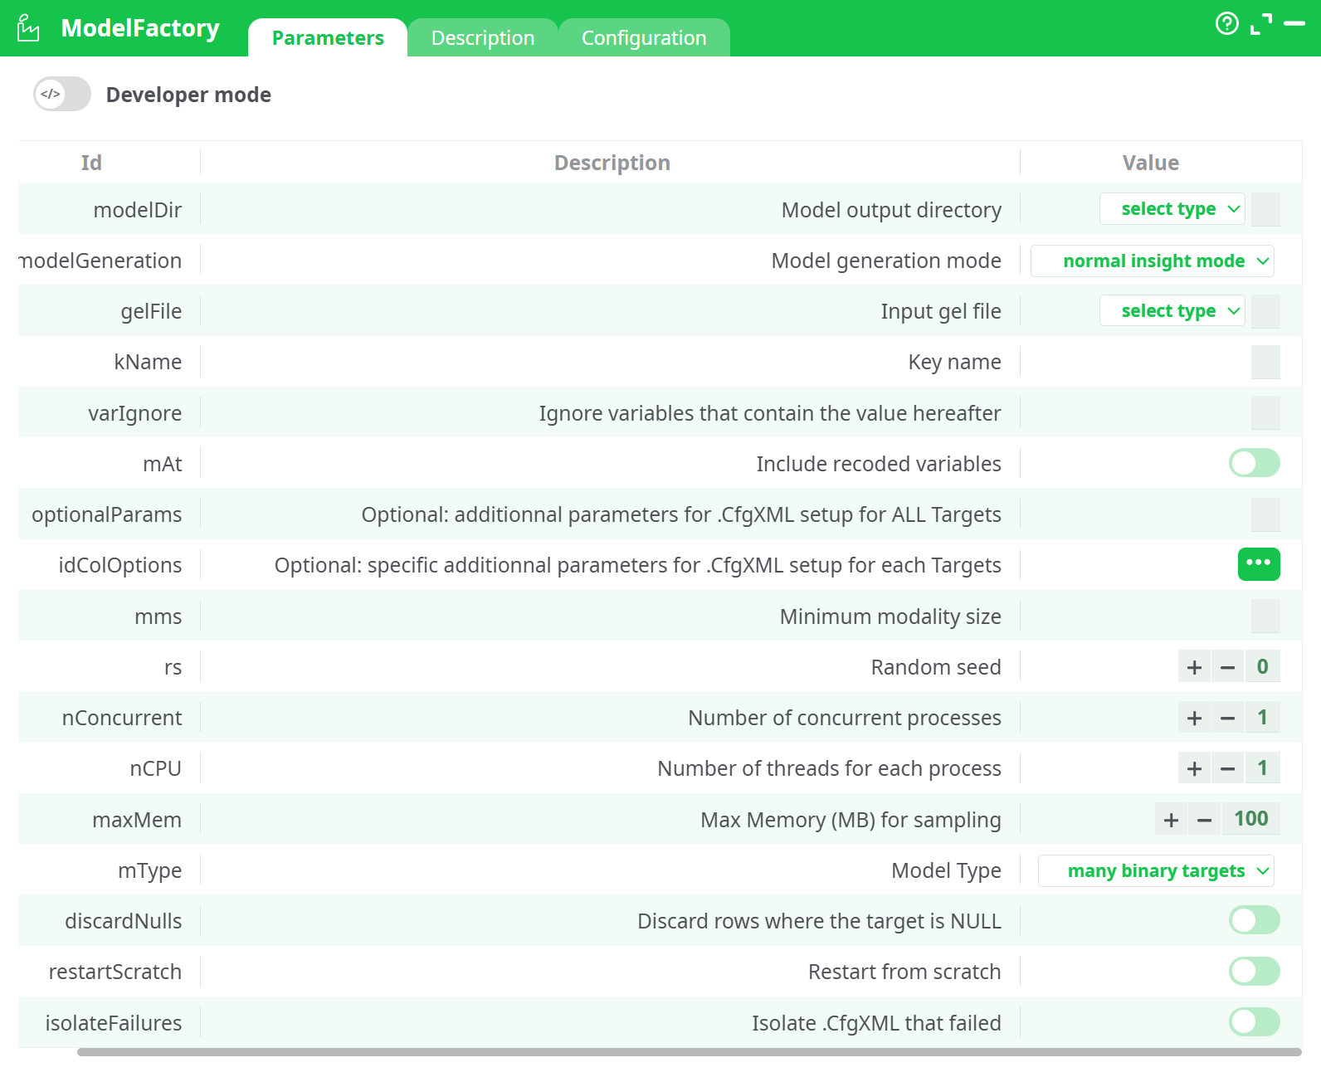Increase maxMem value with plus button
Screen dimensions: 1321x1077
click(1171, 820)
